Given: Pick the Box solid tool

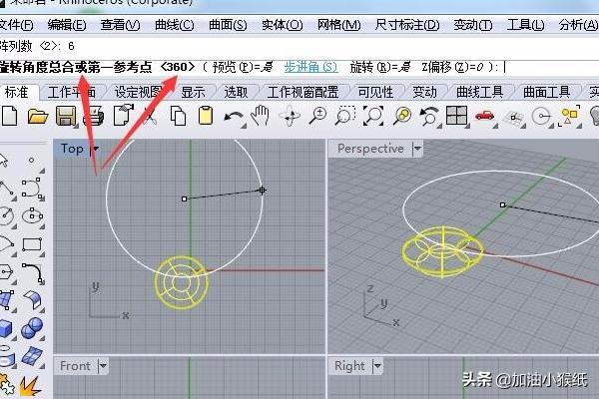Looking at the screenshot, I should pyautogui.click(x=7, y=327).
